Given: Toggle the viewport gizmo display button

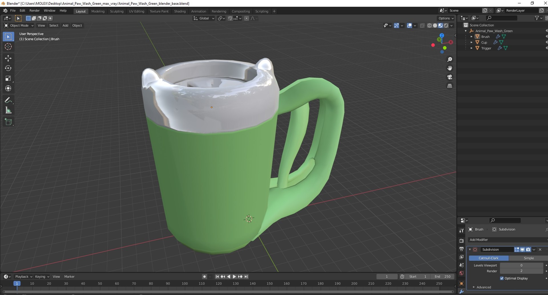Looking at the screenshot, I should point(396,25).
